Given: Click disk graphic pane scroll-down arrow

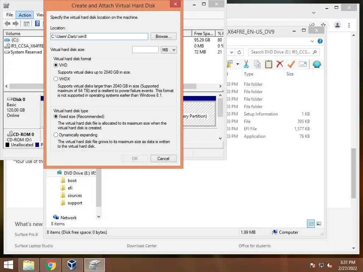Looking at the screenshot, I should point(220,138).
